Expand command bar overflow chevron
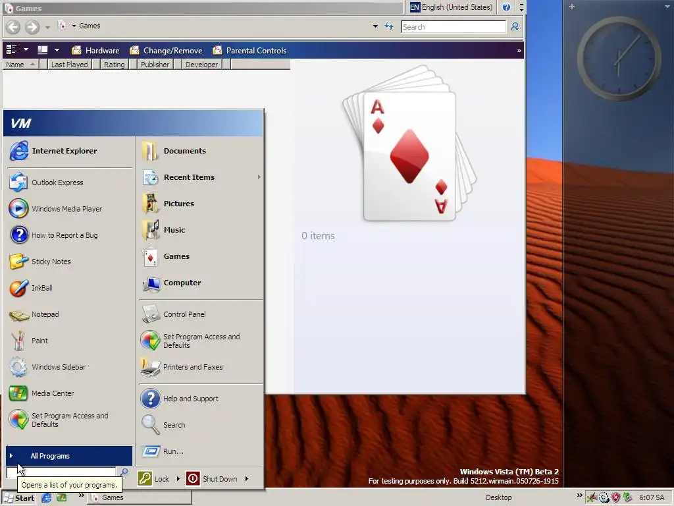674x506 pixels. click(x=519, y=50)
